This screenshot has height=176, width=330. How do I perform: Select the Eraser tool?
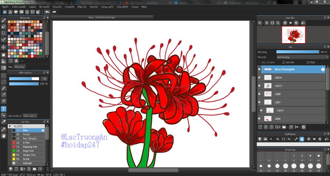tap(3, 27)
